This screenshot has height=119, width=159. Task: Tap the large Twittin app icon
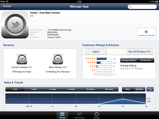pyautogui.click(x=15, y=25)
